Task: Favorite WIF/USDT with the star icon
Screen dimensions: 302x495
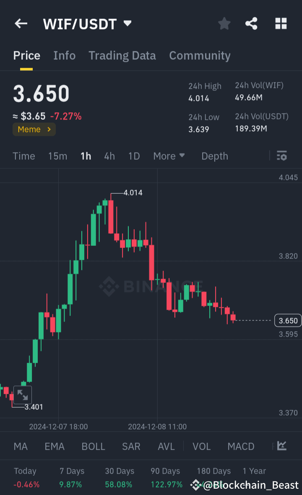Action: click(224, 24)
